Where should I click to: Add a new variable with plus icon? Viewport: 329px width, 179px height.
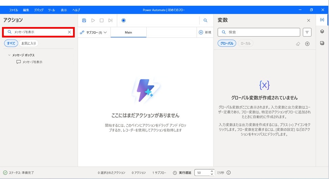(x=307, y=44)
